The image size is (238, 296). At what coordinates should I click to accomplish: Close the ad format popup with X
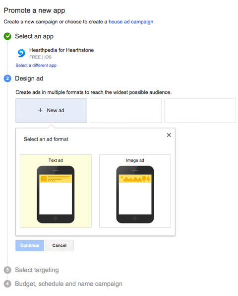click(169, 135)
